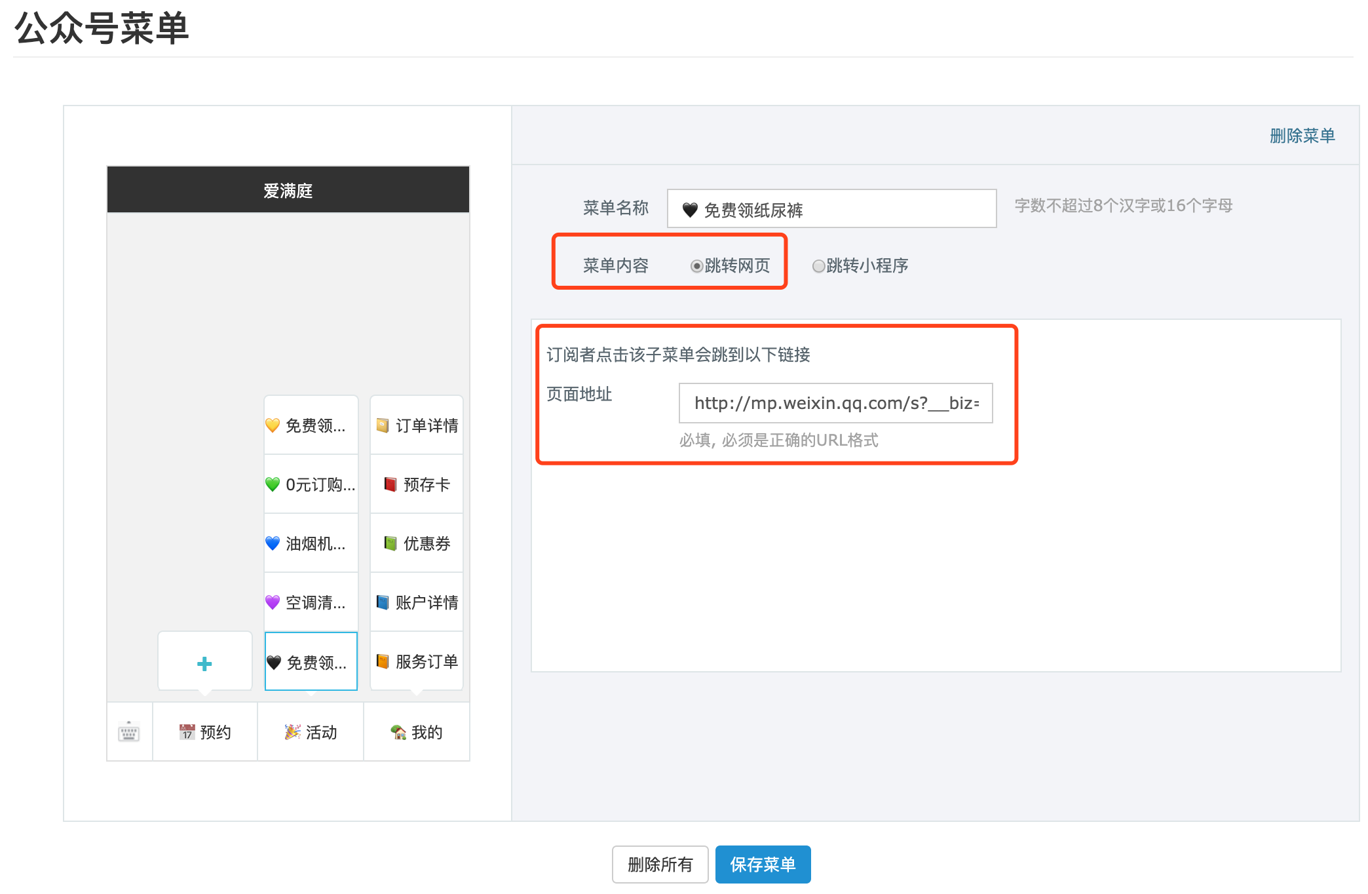Click the notebook icon beside 订单详情
Viewport: 1368px width, 894px height.
coord(383,425)
